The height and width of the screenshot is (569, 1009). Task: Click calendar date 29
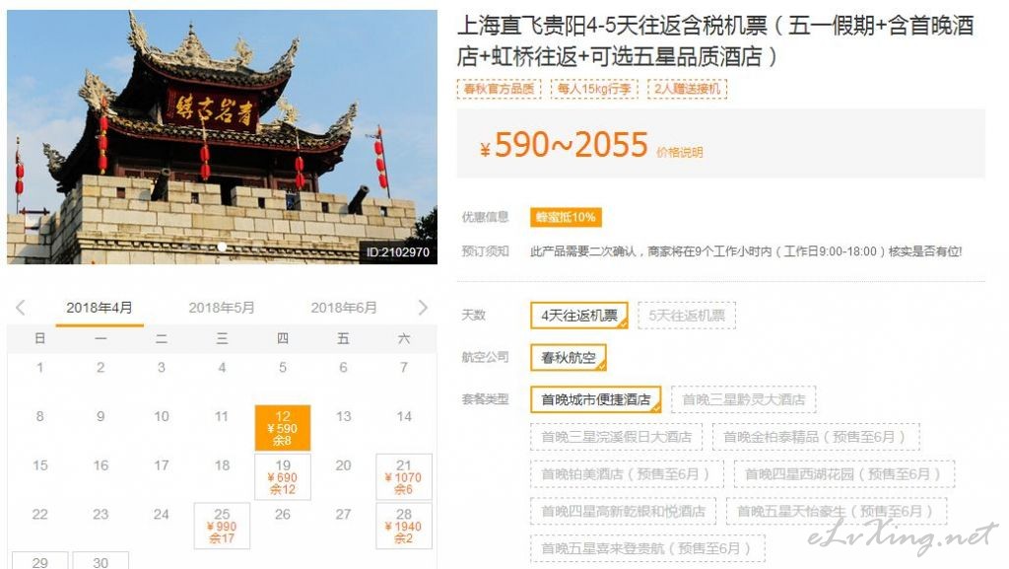pyautogui.click(x=39, y=561)
